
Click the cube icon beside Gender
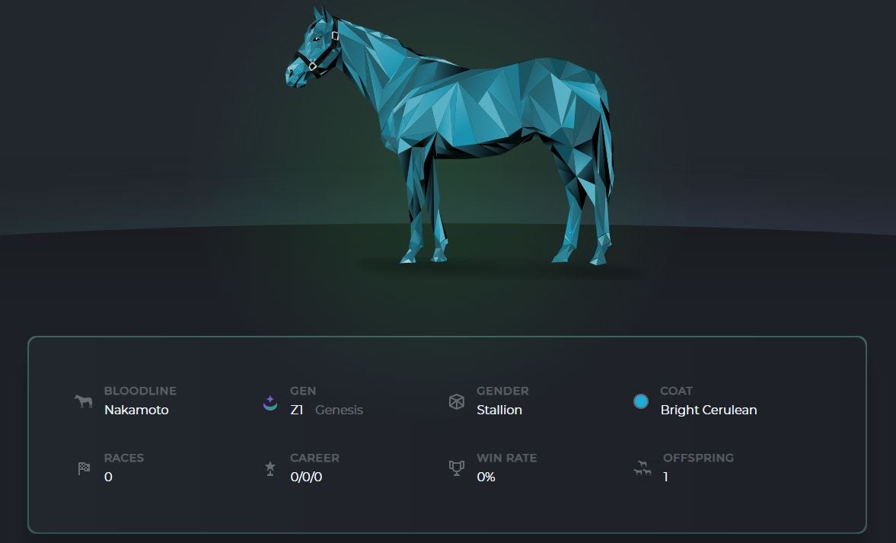457,402
